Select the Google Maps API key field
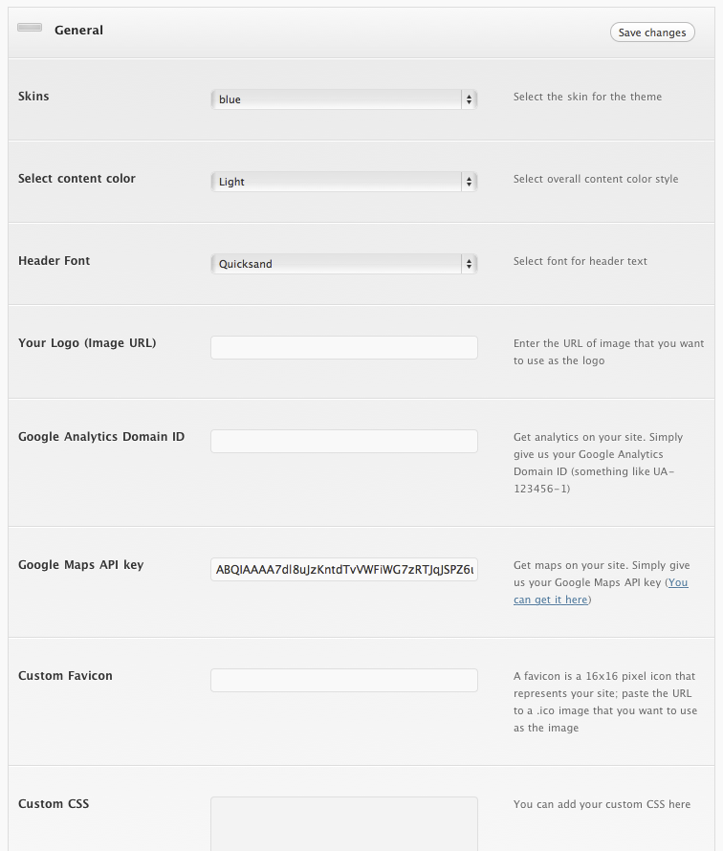The height and width of the screenshot is (851, 723). (343, 570)
